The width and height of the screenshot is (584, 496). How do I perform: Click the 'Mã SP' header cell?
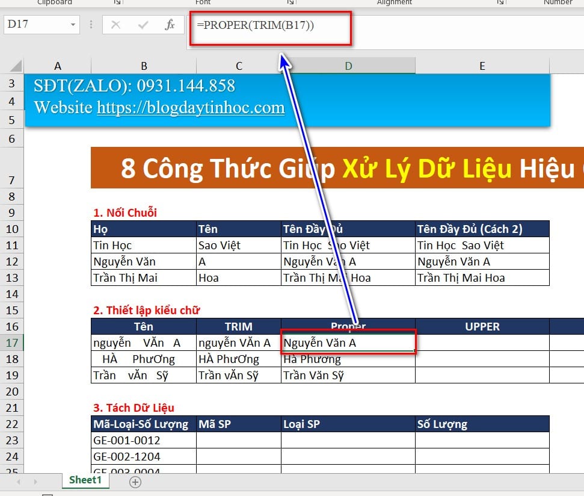click(239, 424)
